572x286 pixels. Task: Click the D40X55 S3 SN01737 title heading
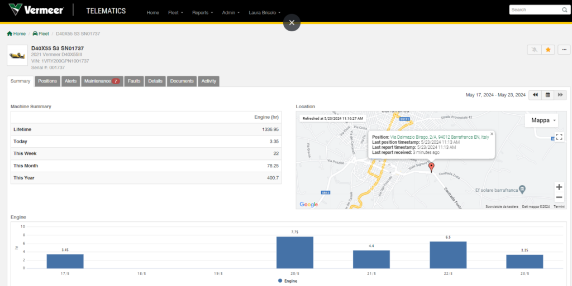pyautogui.click(x=58, y=49)
